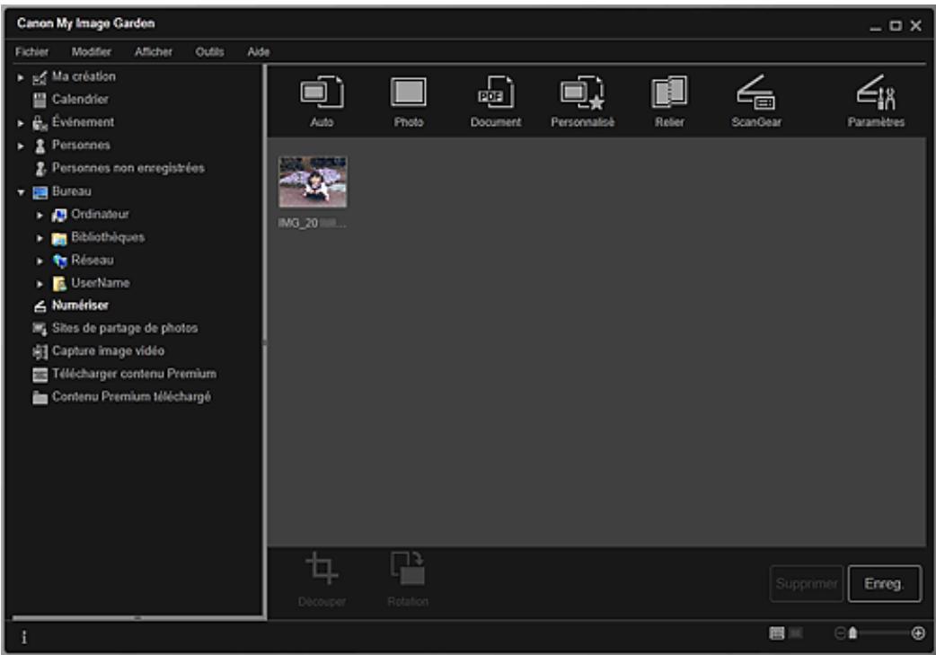Image resolution: width=936 pixels, height=655 pixels.
Task: Open the Outils menu
Action: coord(208,52)
